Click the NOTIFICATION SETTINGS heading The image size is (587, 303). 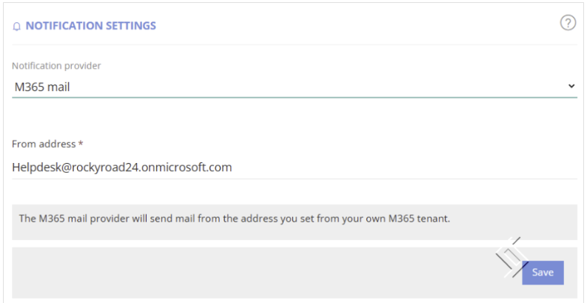90,26
